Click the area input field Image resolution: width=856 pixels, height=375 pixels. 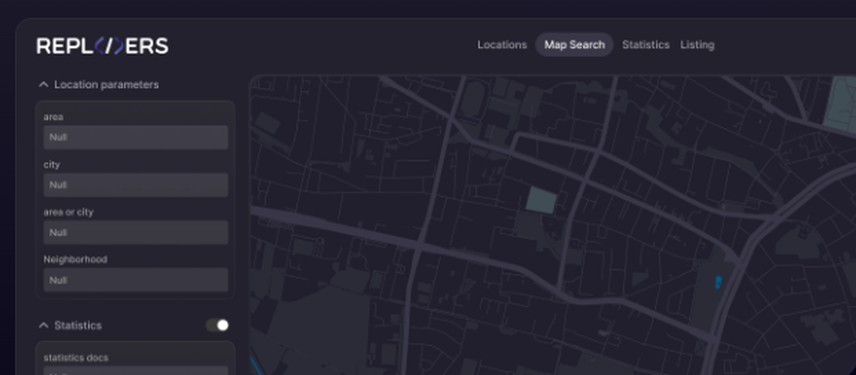pos(135,137)
